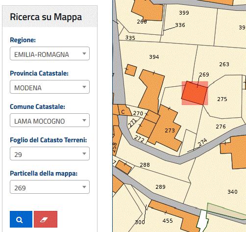Image resolution: width=246 pixels, height=232 pixels.
Task: Open the Foglio del Catasto Terreni dropdown
Action: pos(49,154)
